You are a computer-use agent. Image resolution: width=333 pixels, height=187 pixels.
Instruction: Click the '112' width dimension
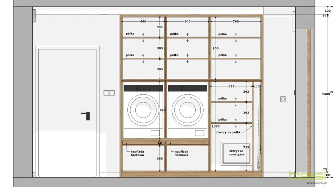point(257,86)
